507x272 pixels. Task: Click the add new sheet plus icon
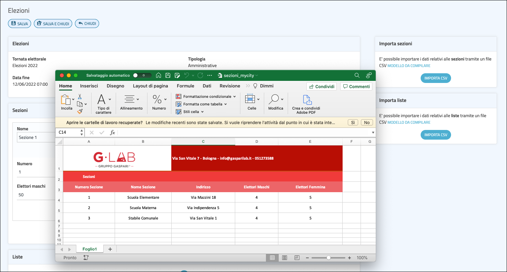pyautogui.click(x=110, y=249)
